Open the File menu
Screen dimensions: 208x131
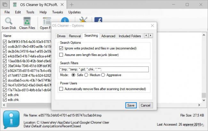click(7, 12)
